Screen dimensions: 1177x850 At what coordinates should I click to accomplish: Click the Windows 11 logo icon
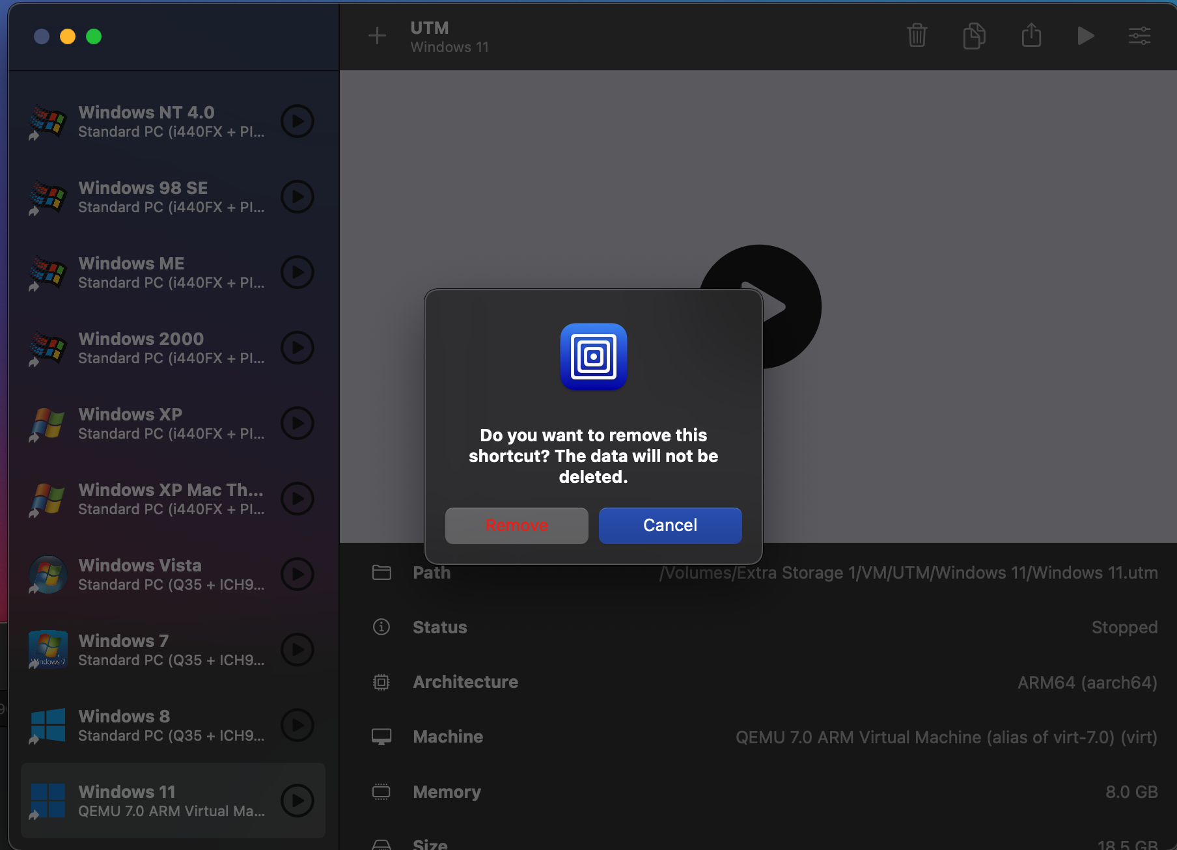tap(48, 801)
